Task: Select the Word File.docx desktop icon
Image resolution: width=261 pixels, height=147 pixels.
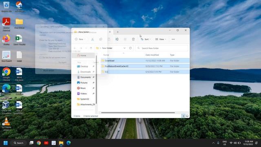Action: tap(19, 74)
